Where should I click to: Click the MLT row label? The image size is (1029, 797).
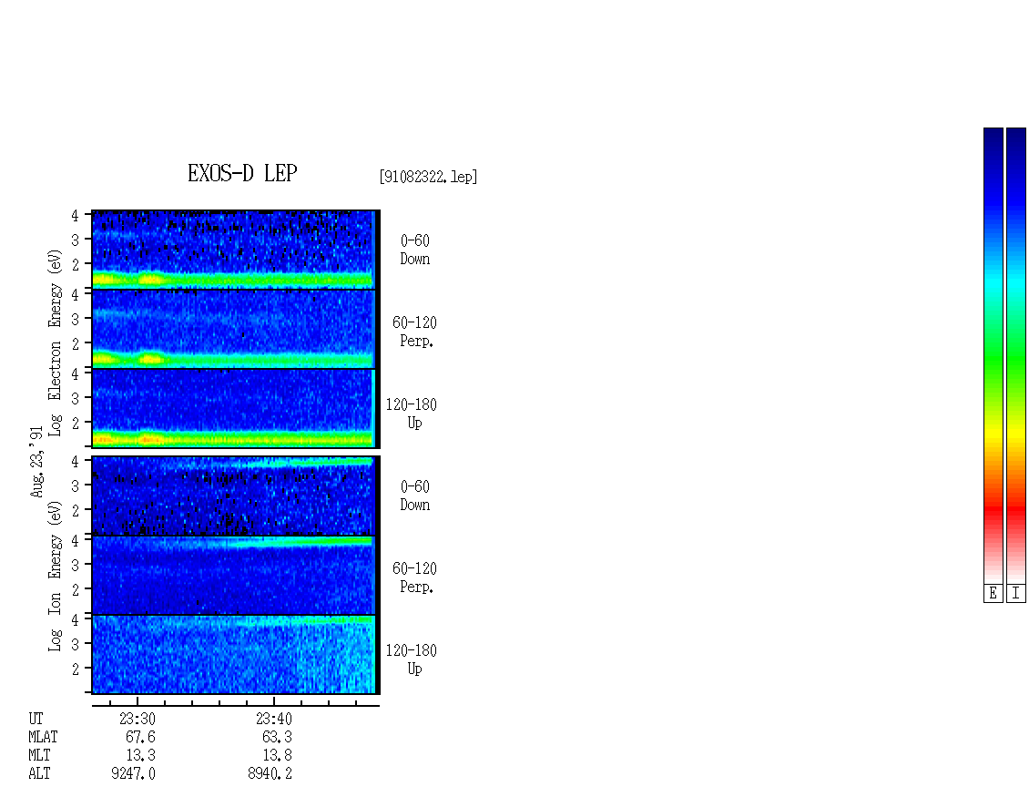tap(39, 756)
